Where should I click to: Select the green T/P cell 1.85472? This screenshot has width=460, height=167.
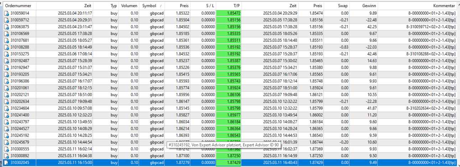coord(229,13)
